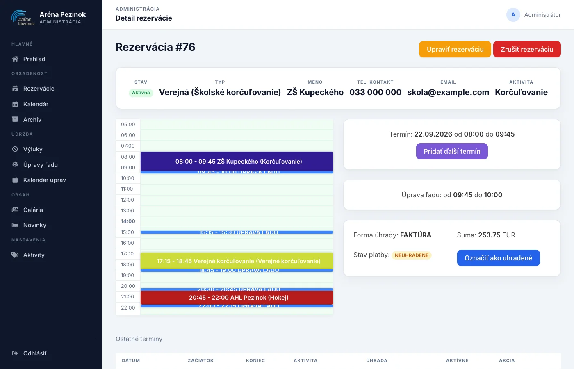The width and height of the screenshot is (574, 369).
Task: Click the 09:45 - 10:00 Úprava ľadu bar
Action: [237, 172]
